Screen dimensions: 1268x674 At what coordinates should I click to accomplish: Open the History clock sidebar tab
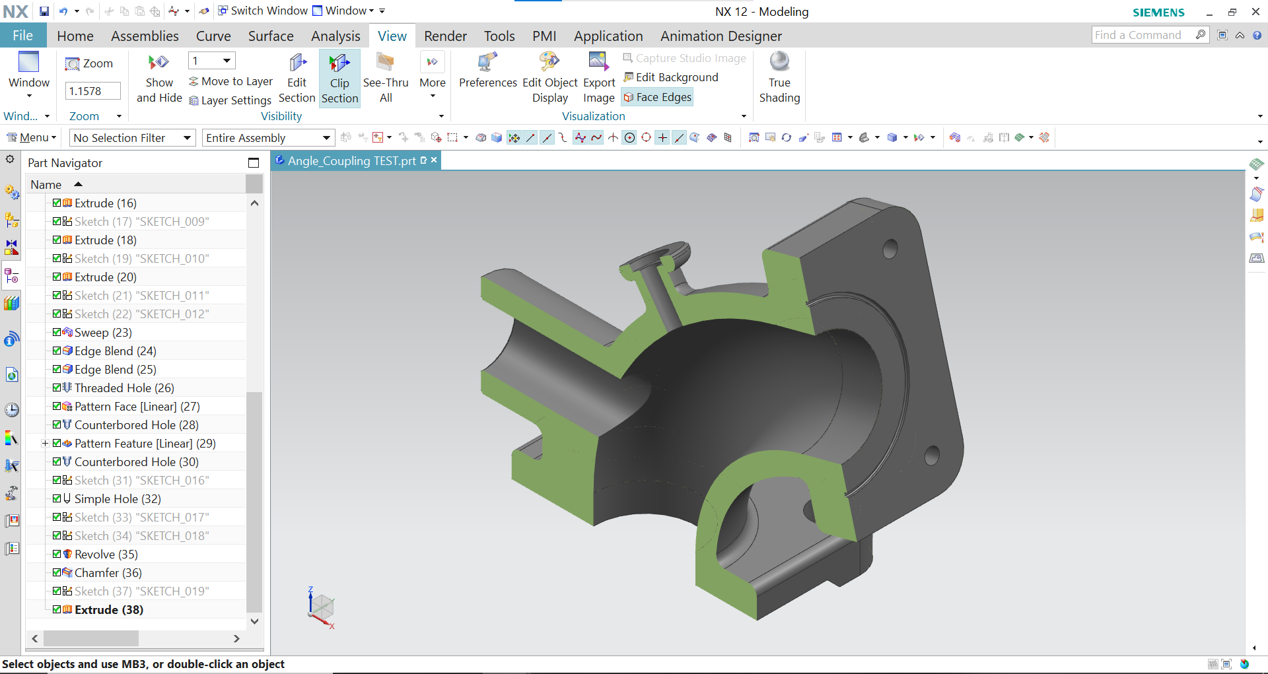click(x=12, y=410)
